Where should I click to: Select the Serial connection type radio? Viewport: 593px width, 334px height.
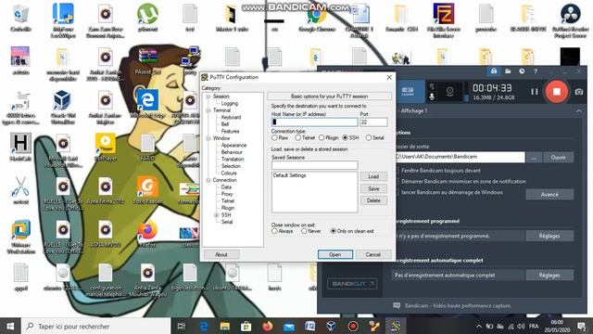(369, 138)
